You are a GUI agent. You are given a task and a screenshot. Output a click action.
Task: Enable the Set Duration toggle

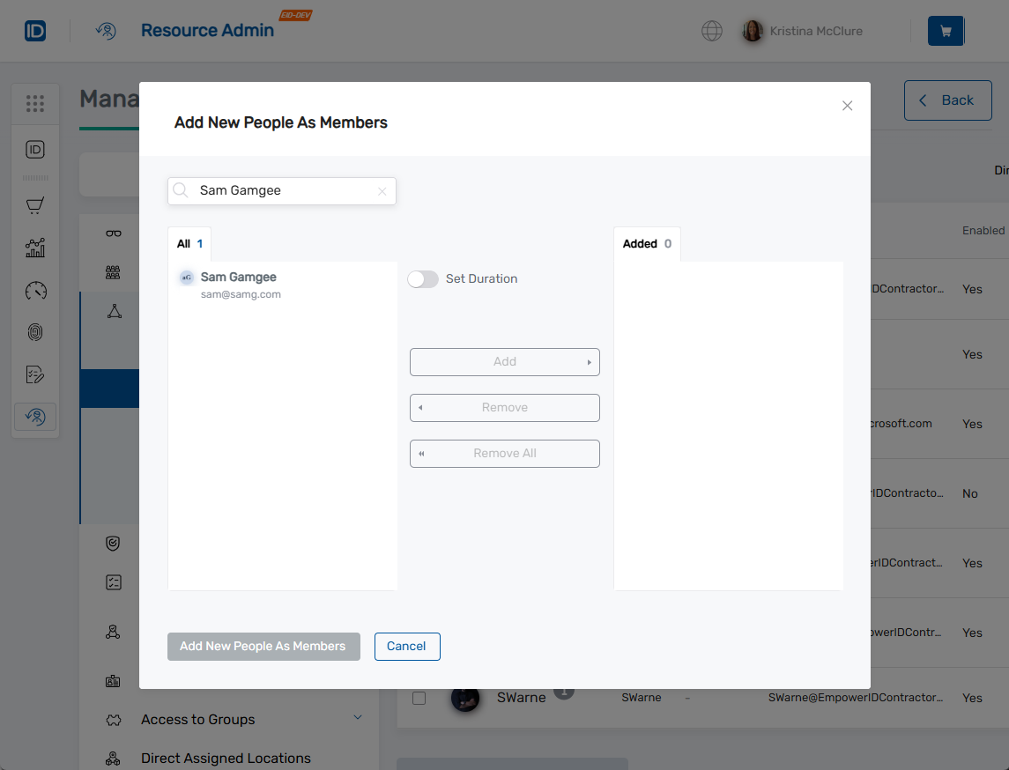423,278
